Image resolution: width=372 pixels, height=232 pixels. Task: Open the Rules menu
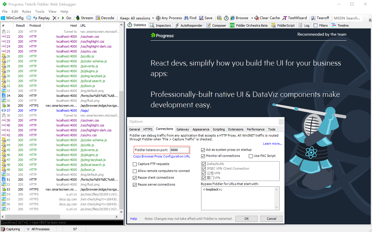tap(26, 12)
